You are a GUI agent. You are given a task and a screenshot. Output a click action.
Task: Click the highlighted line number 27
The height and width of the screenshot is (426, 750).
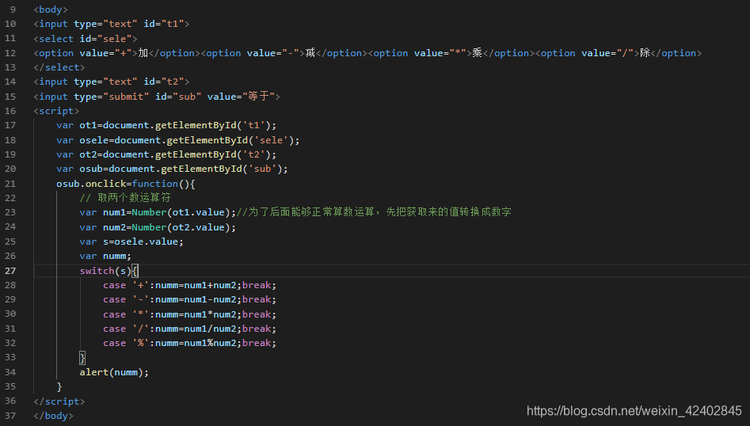pos(10,271)
